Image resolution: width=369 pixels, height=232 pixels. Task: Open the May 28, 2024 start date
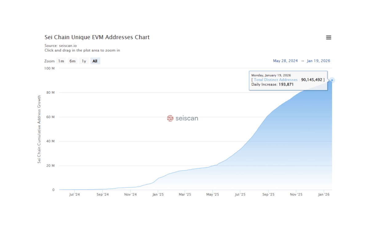click(x=285, y=61)
